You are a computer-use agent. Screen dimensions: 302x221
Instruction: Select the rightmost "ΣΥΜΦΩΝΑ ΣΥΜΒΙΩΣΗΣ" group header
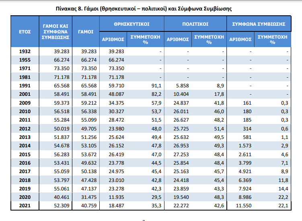(259, 24)
